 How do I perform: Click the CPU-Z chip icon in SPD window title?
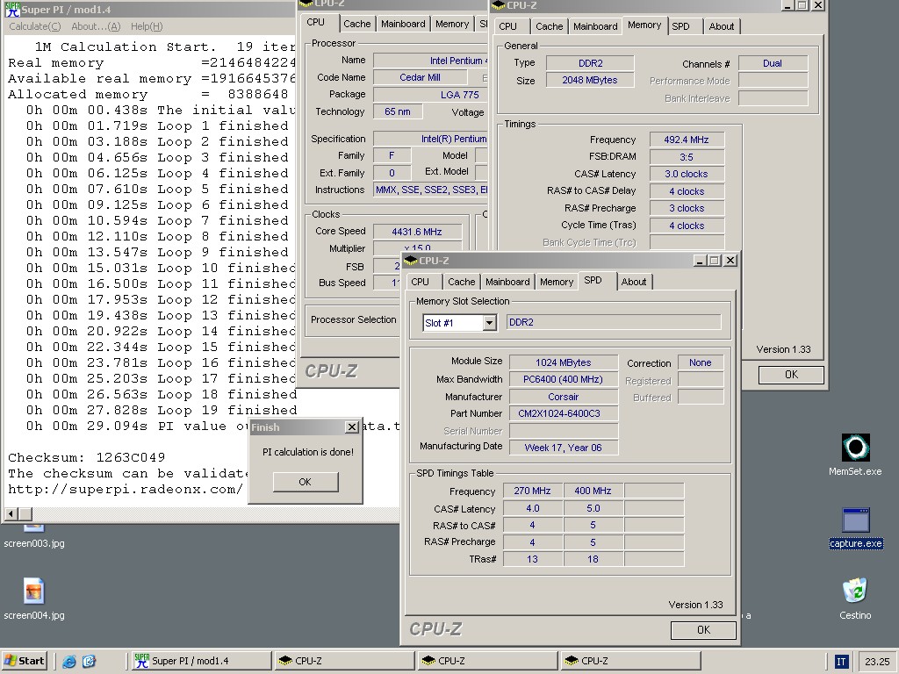[410, 261]
